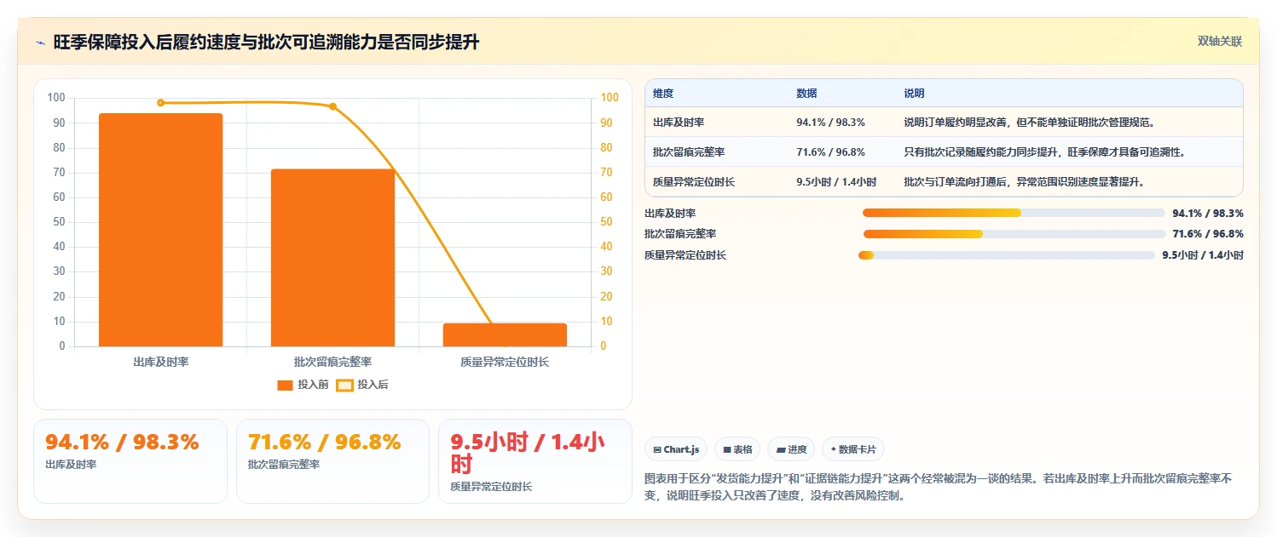Click the chart x-axis label 出库及时率
The image size is (1277, 537).
coord(161,362)
